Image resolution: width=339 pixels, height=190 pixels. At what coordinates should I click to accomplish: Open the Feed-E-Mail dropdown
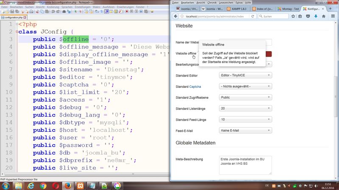[x=245, y=130]
